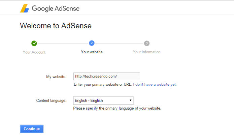Go to the Your Account step label

[x=34, y=52]
